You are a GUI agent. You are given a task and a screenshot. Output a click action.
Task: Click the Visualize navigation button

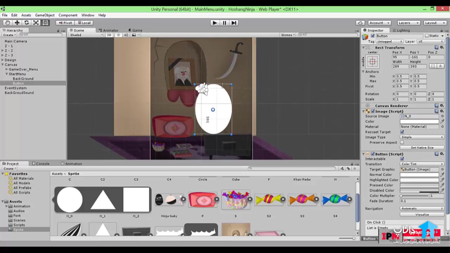(422, 214)
